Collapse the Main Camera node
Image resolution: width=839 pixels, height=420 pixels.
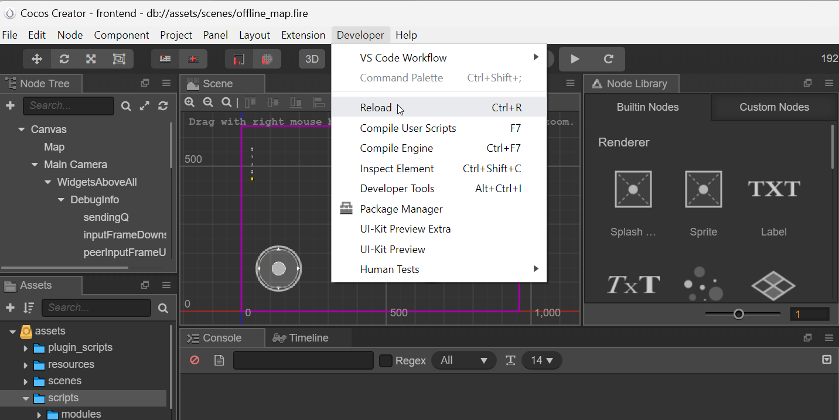[35, 165]
